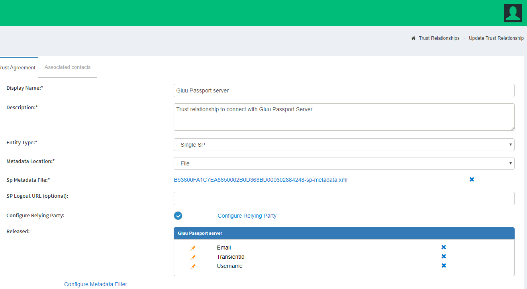
Task: Remove the Username released attribute
Action: [443, 266]
